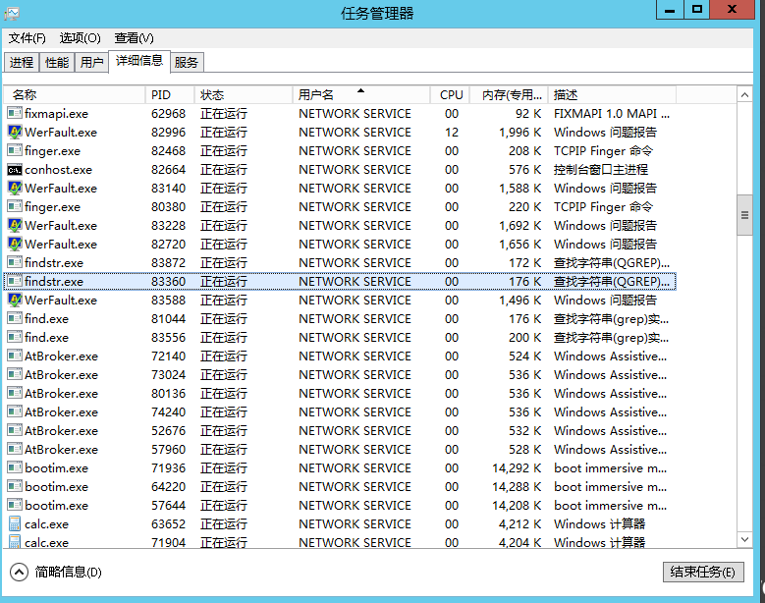The width and height of the screenshot is (765, 603).
Task: Click AtBroker.exe icon with PID 73024
Action: 15,374
